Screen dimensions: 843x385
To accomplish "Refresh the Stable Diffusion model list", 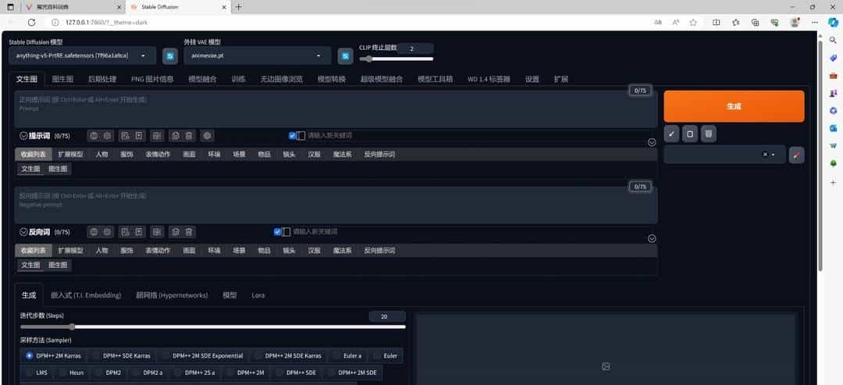I will coord(170,56).
